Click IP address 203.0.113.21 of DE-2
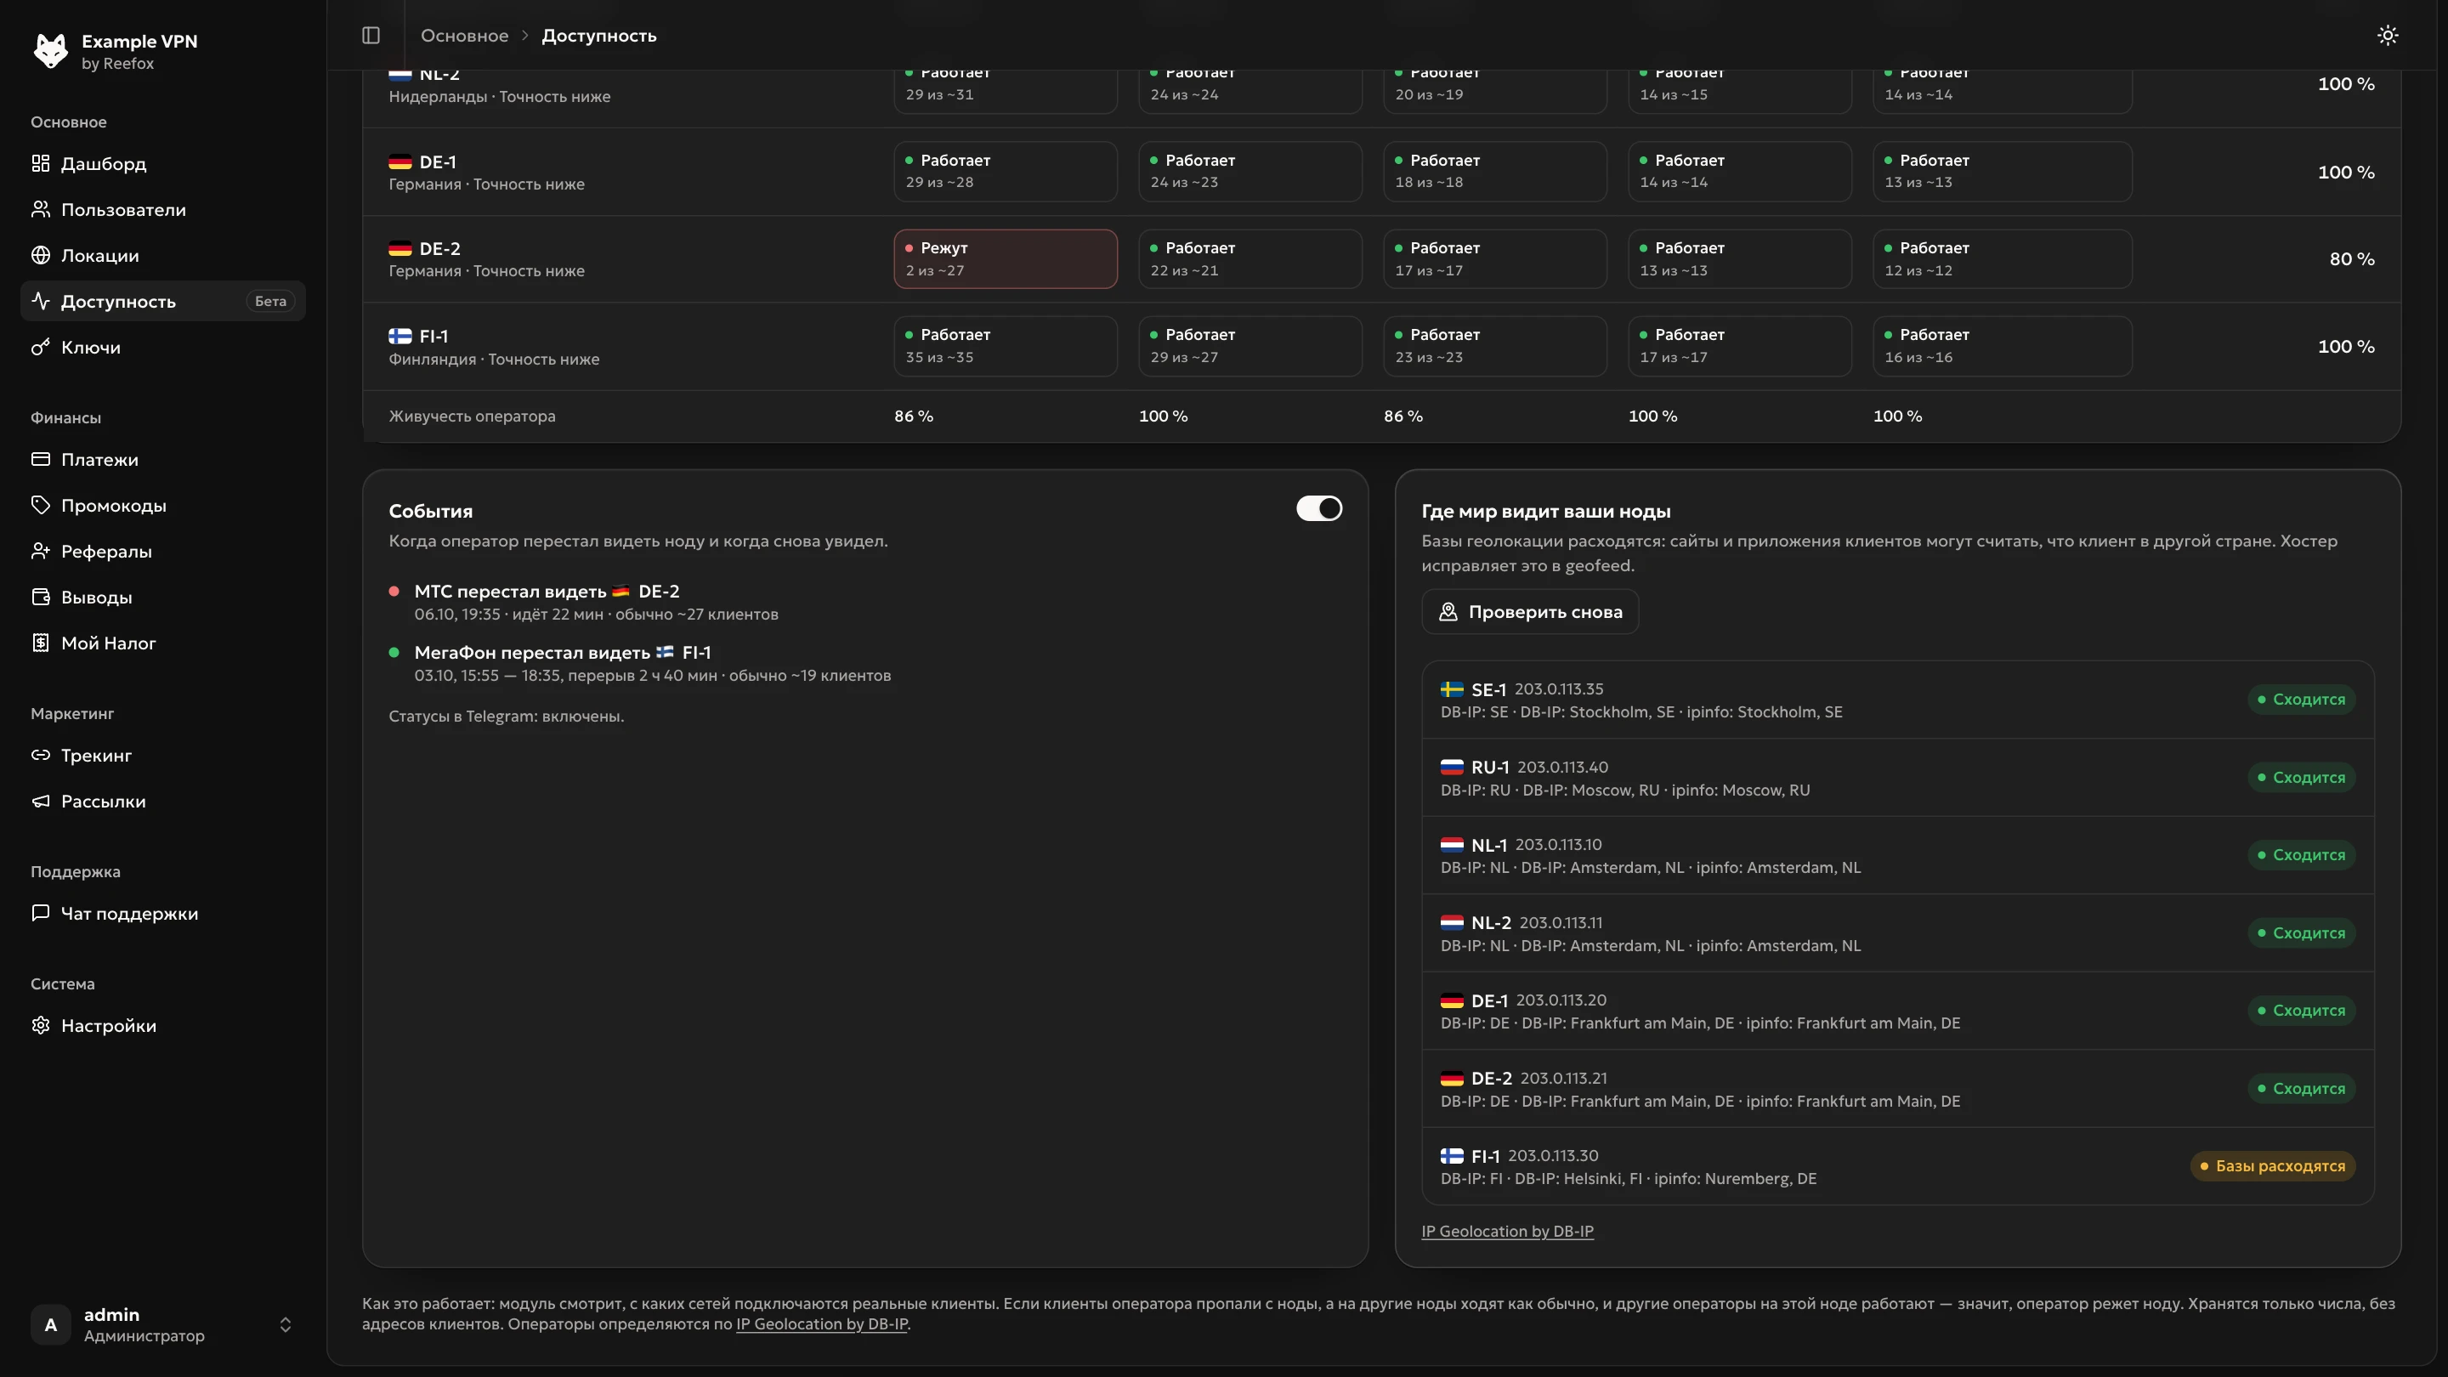 click(x=1563, y=1078)
